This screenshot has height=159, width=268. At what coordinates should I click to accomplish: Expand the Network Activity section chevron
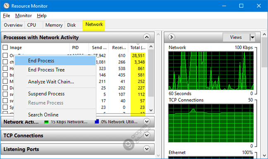coord(147,122)
